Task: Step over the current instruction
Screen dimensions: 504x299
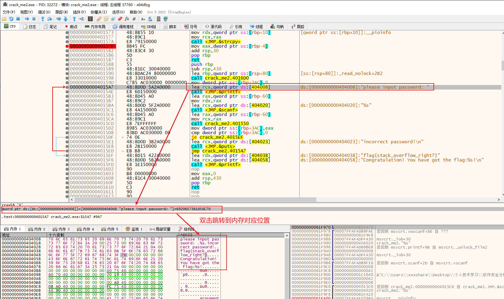Action: click(x=49, y=19)
